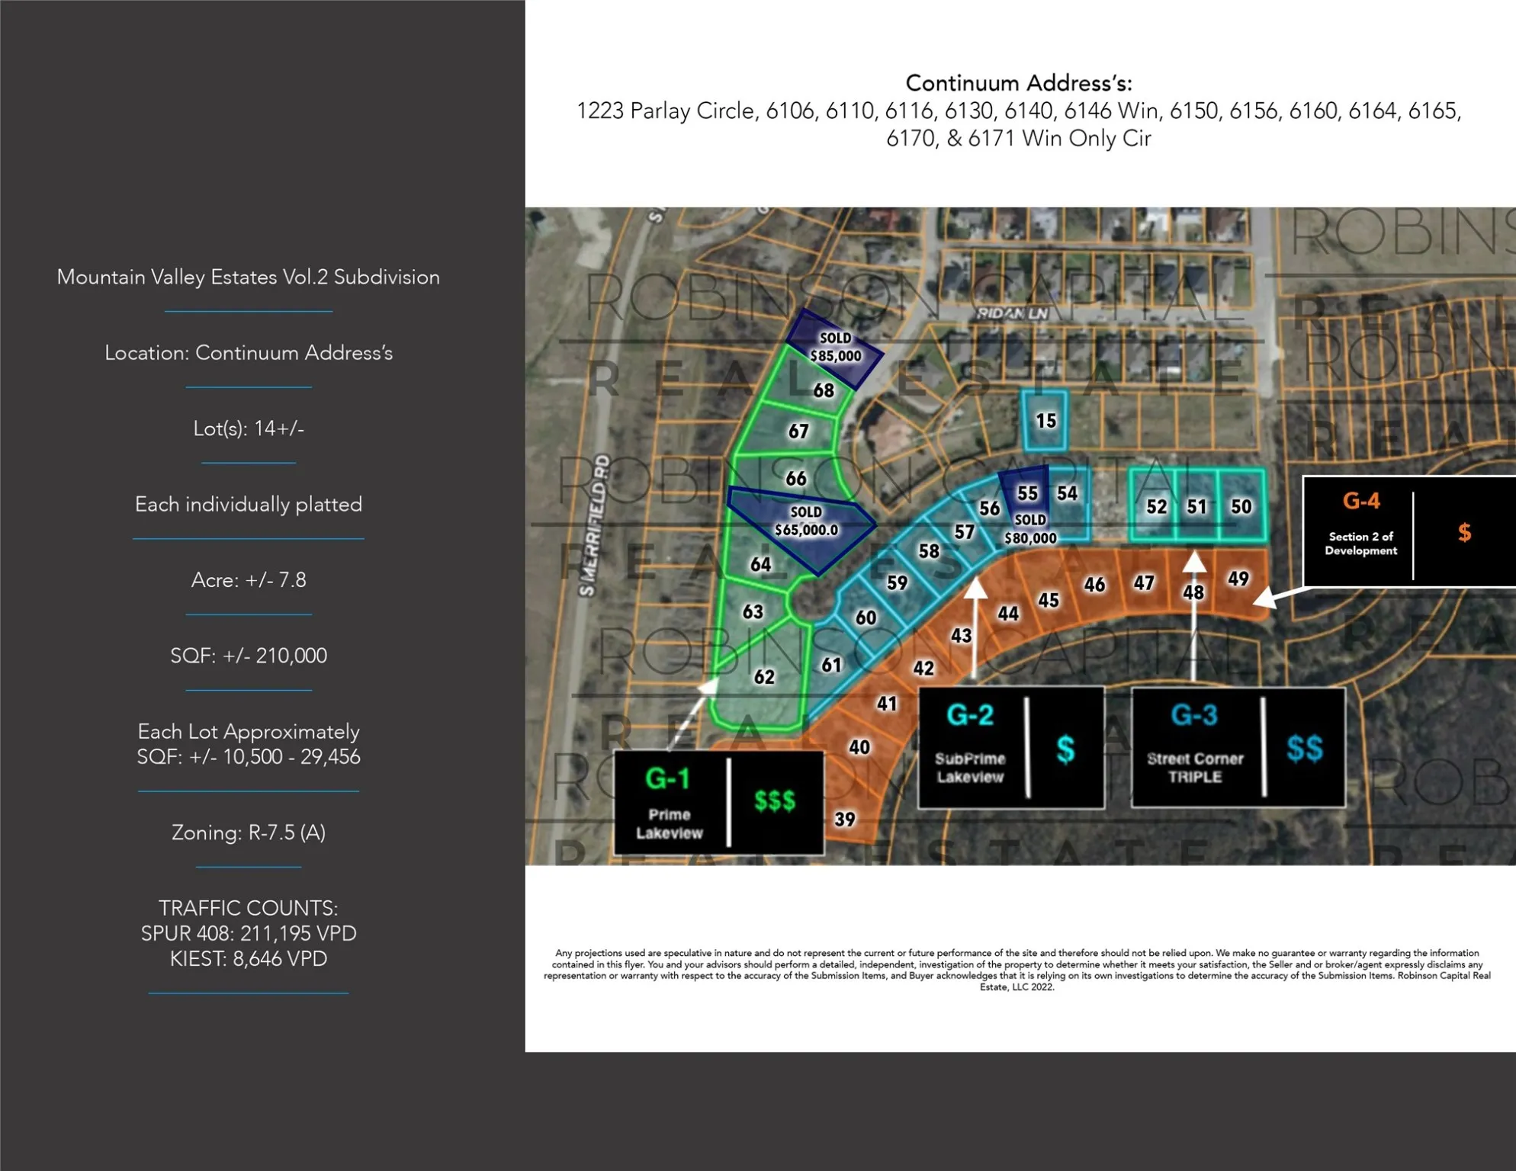
Task: Click the TRAFFIC COUNTS section text
Action: click(x=249, y=933)
